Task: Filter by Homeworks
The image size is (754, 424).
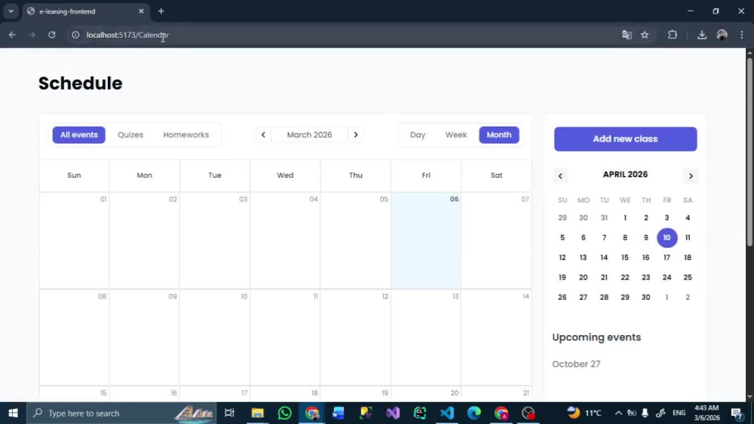Action: point(185,135)
